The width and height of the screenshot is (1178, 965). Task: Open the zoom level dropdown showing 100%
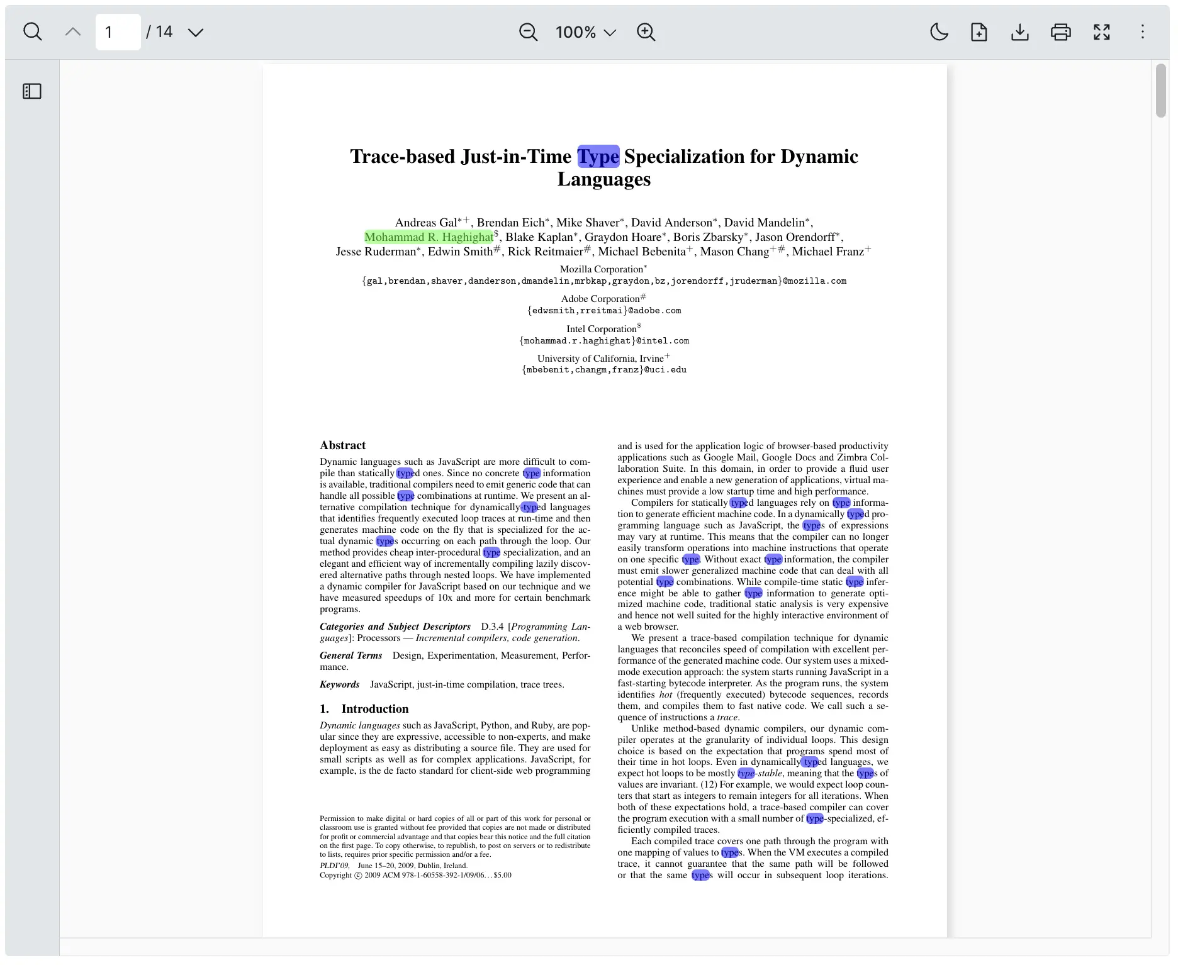[584, 31]
